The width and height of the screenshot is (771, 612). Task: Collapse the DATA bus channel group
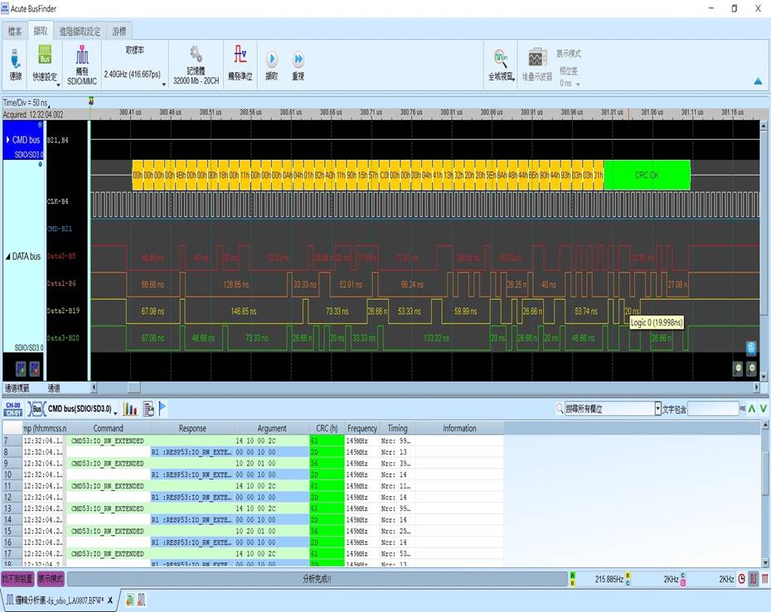(8, 257)
